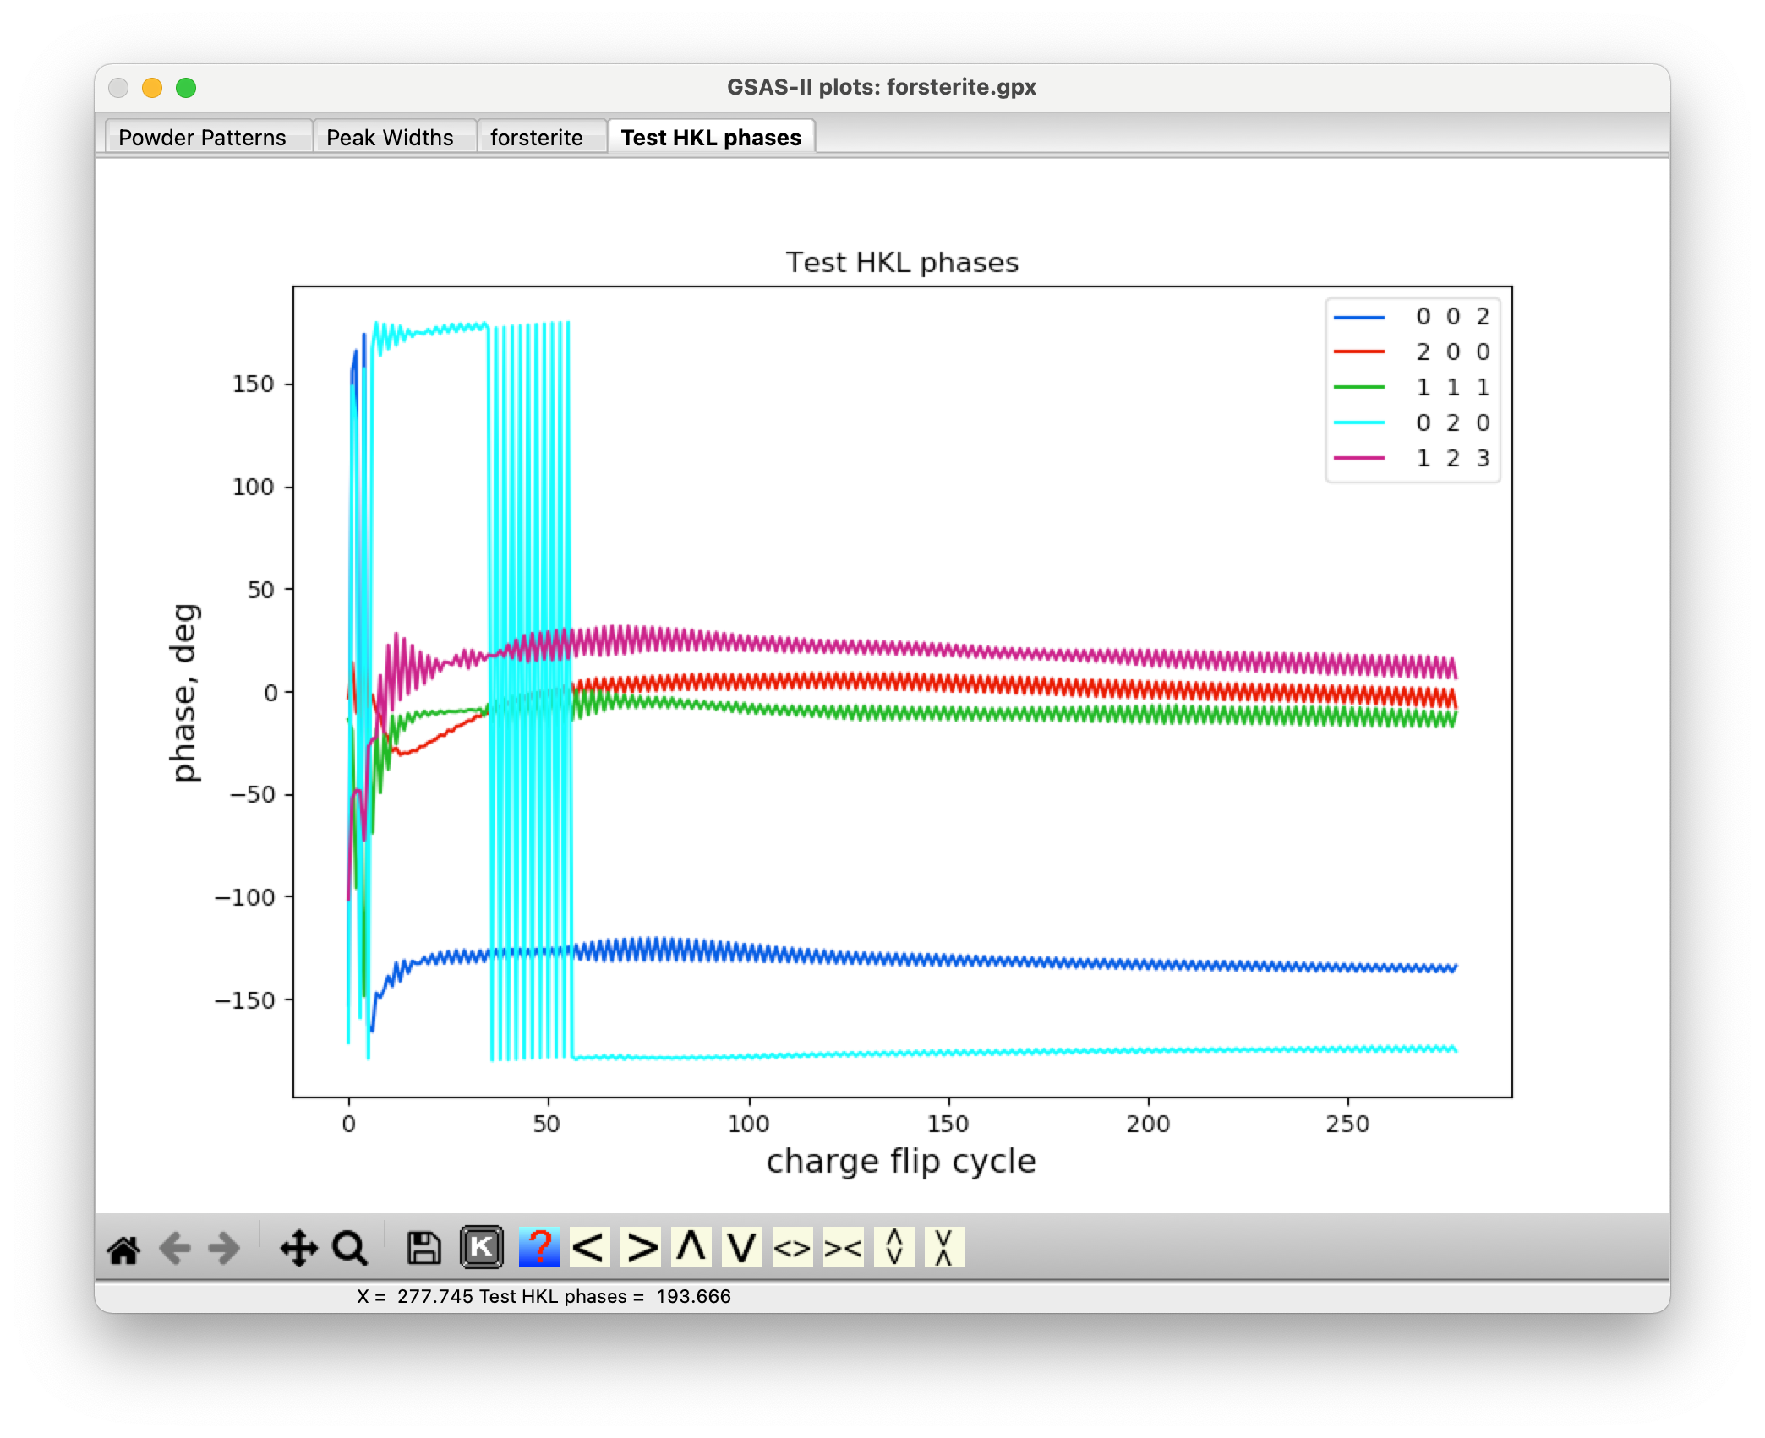The width and height of the screenshot is (1765, 1438).
Task: Shift plot down with V button
Action: [742, 1248]
